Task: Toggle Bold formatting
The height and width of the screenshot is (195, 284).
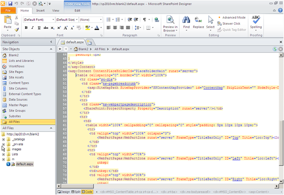Action: tap(26, 28)
